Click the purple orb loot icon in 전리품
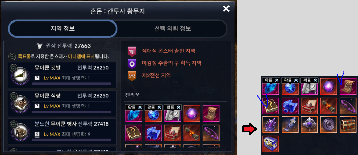This screenshot has height=155, width=358. coord(192,113)
